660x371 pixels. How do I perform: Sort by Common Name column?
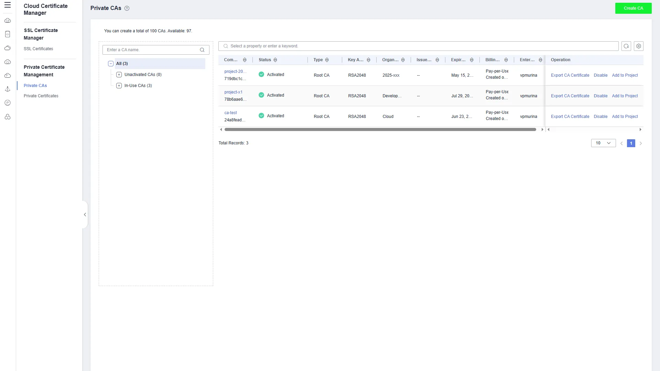(x=245, y=60)
